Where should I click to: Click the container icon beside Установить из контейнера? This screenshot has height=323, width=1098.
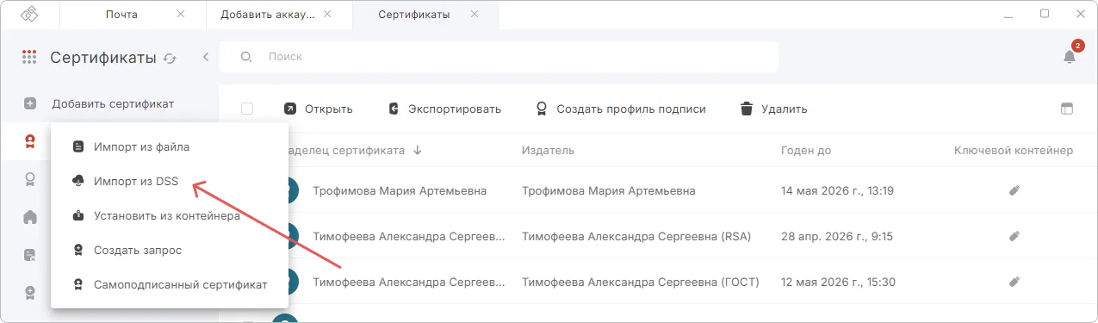(78, 215)
